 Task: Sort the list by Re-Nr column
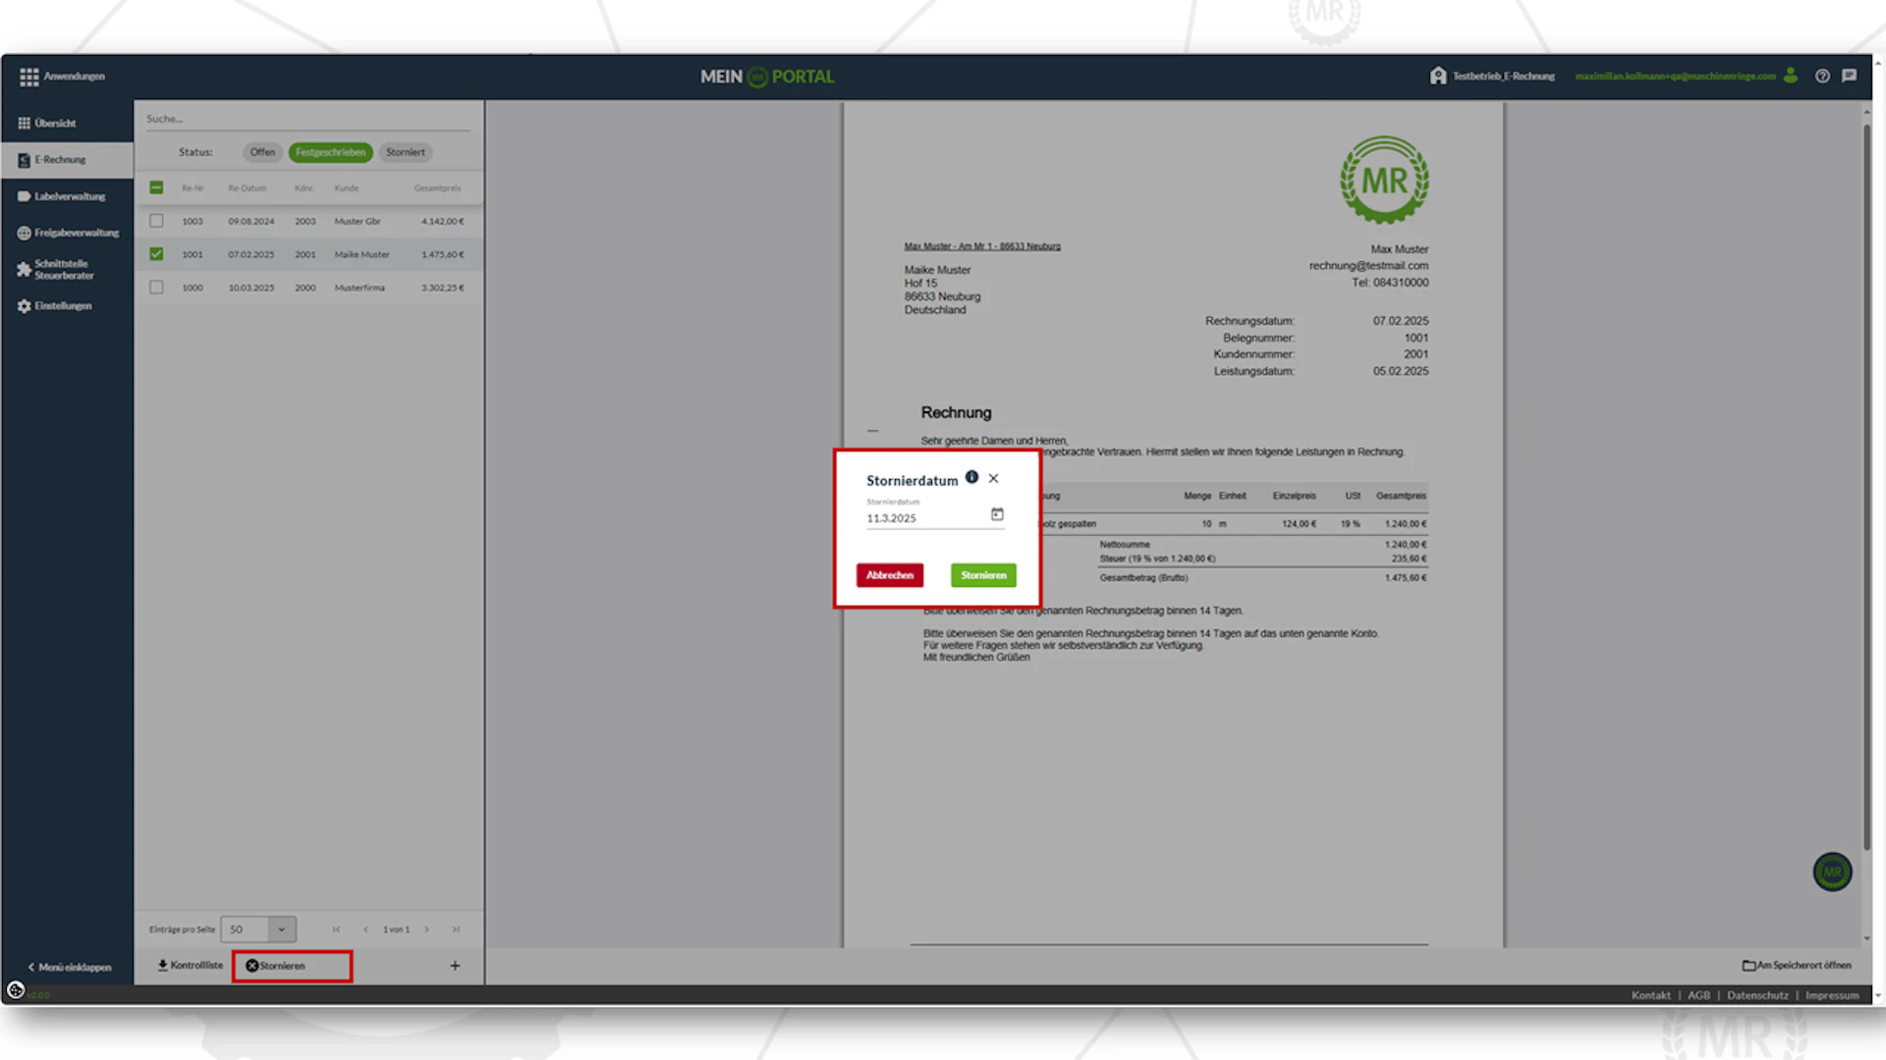click(193, 188)
